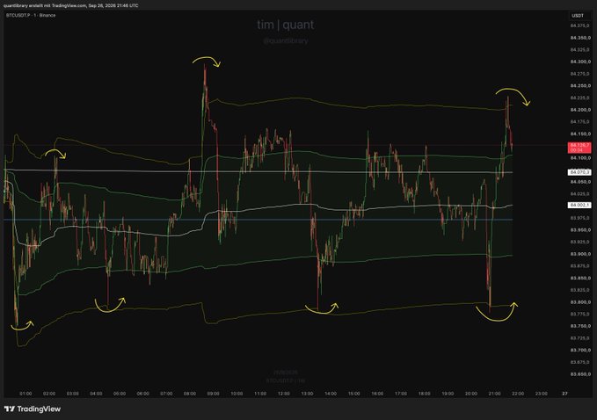
Task: Click the 21:00 time axis label
Action: click(495, 394)
